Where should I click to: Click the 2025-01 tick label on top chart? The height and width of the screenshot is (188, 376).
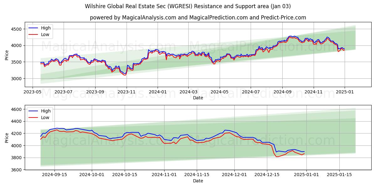pos(344,92)
